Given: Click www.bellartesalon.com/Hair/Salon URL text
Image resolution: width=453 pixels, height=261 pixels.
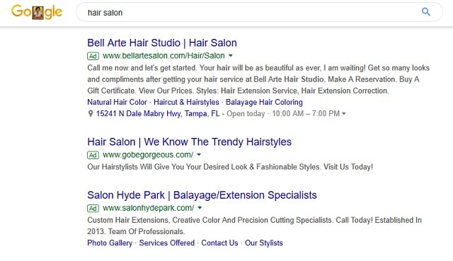Looking at the screenshot, I should pos(164,56).
